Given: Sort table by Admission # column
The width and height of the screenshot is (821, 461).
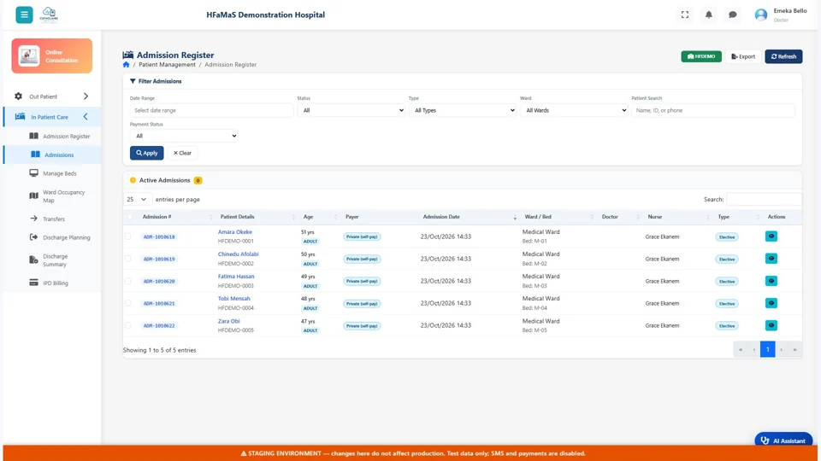Looking at the screenshot, I should click(x=157, y=217).
